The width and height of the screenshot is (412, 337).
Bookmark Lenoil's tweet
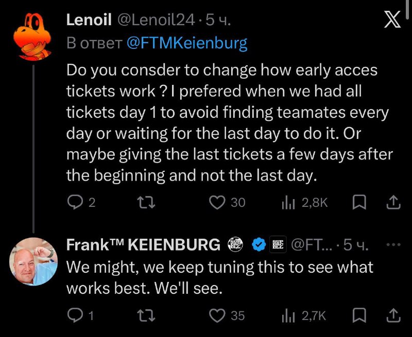pos(358,203)
